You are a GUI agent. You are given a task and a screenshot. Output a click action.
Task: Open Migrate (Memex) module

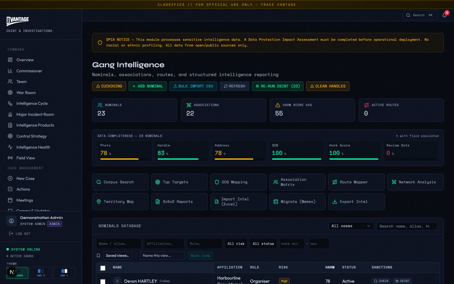tap(297, 202)
